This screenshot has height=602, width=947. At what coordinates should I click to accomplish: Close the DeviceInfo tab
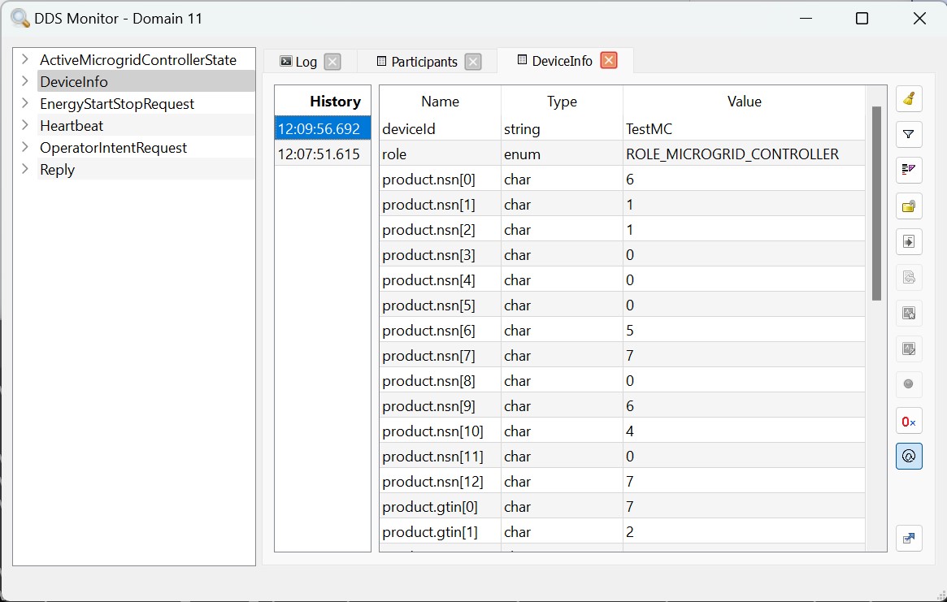pos(609,61)
